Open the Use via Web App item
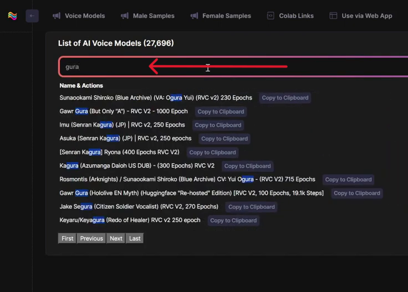The image size is (408, 292). click(x=367, y=16)
